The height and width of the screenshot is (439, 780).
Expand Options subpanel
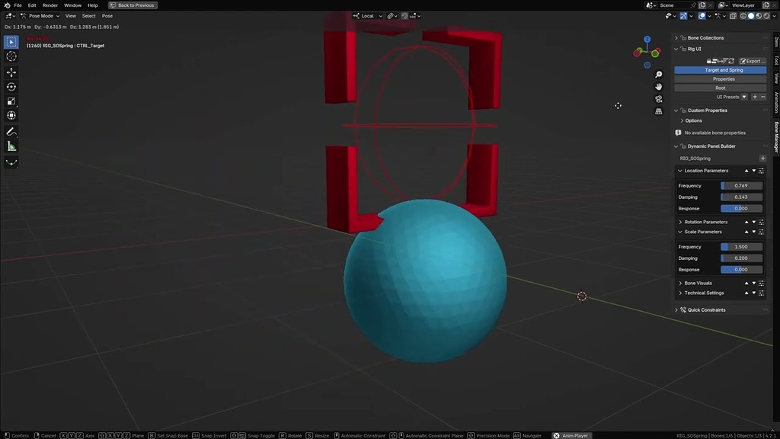(x=682, y=121)
